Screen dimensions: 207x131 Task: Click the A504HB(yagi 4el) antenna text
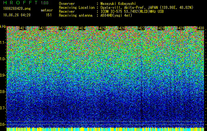pyautogui.click(x=116, y=15)
